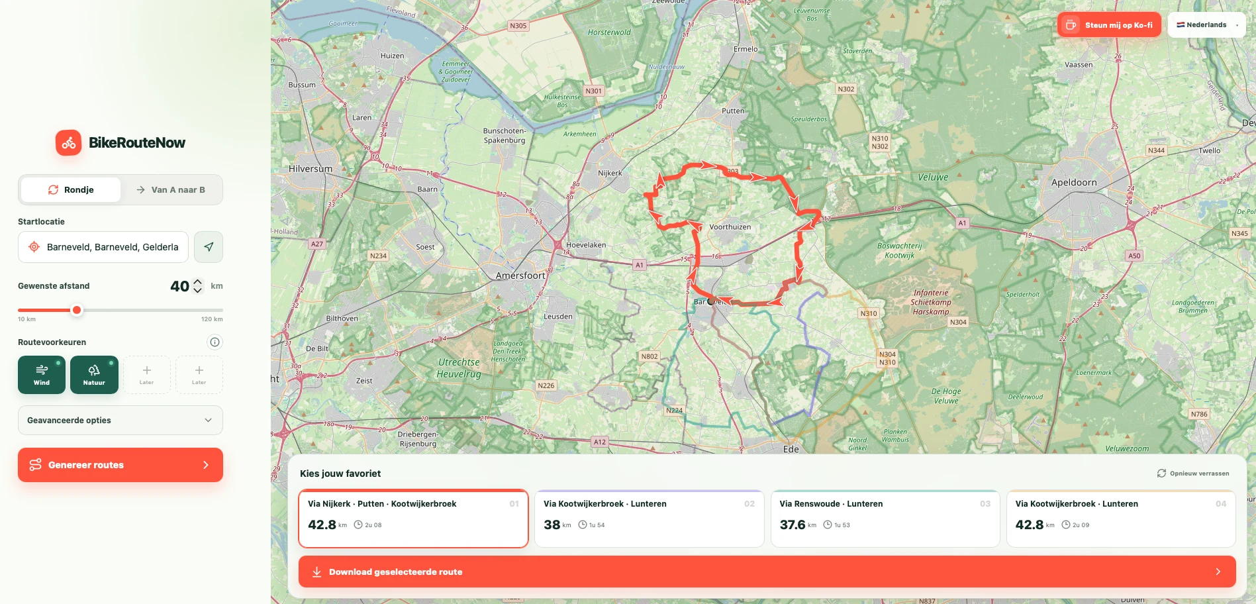Click the Voorthuizen label on map
Screen dimensions: 1256x604
pos(730,227)
